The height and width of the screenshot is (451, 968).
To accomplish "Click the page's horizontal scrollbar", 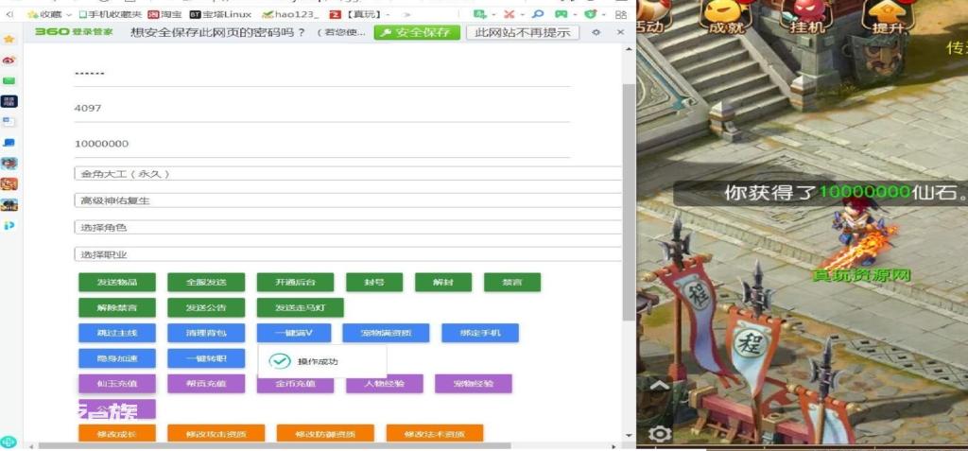I will pos(274,445).
